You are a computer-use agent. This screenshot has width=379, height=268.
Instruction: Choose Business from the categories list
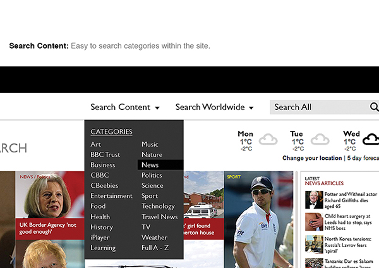[x=103, y=165]
